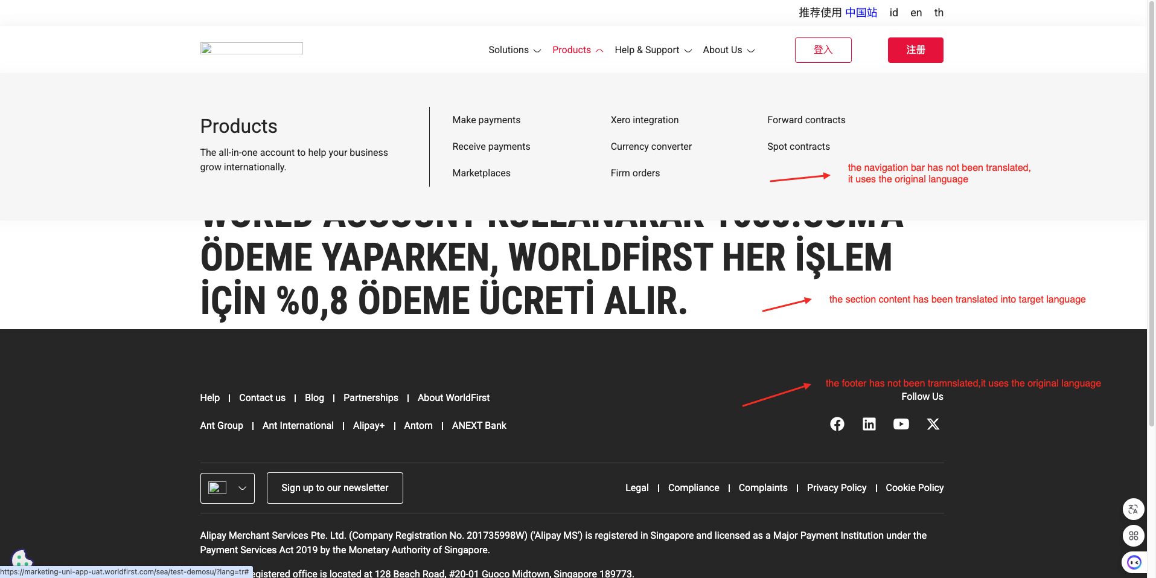
Task: Choose Forward contracts in Products menu
Action: click(x=806, y=120)
